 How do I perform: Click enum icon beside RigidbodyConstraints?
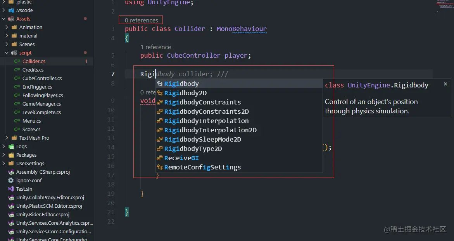click(x=160, y=102)
